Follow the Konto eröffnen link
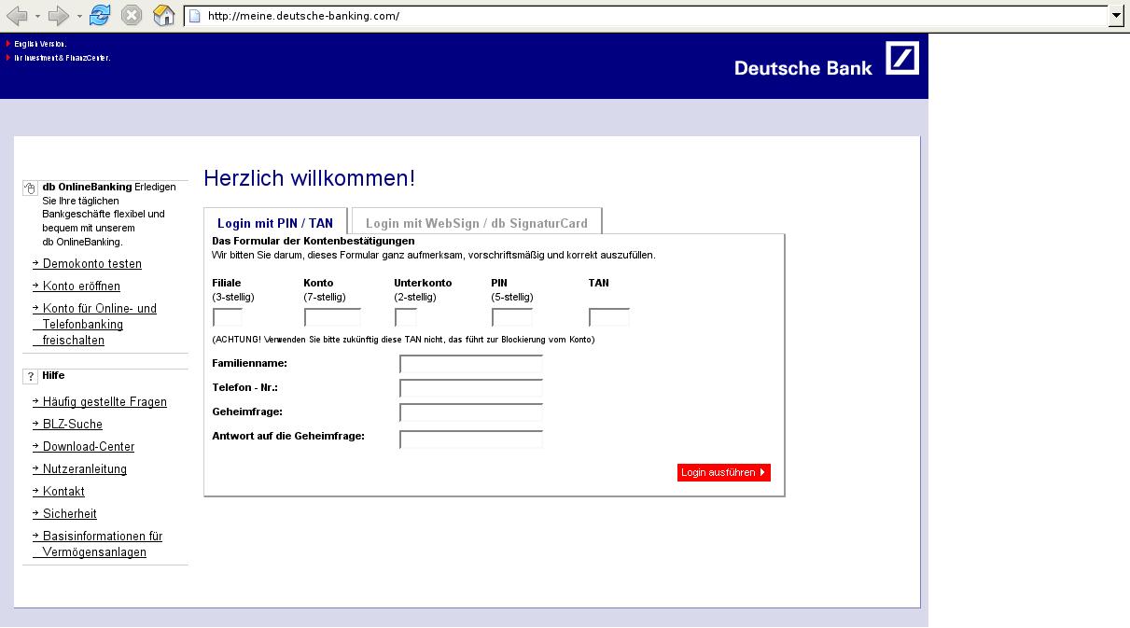 [x=81, y=286]
